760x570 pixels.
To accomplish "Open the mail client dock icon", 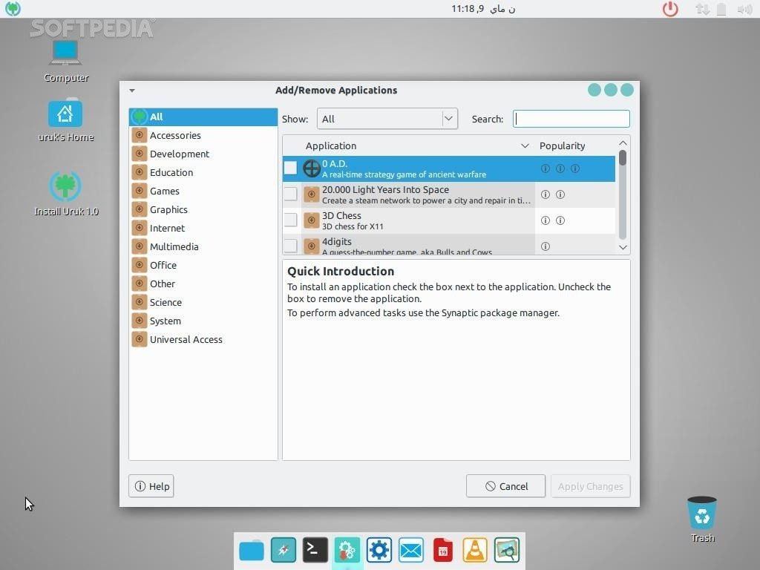I will pos(410,550).
